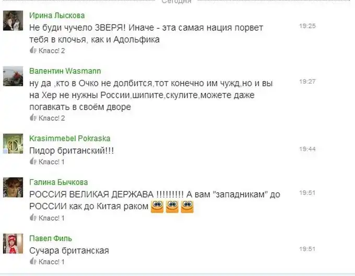Click the 19:25 timestamp of first comment

click(x=307, y=26)
